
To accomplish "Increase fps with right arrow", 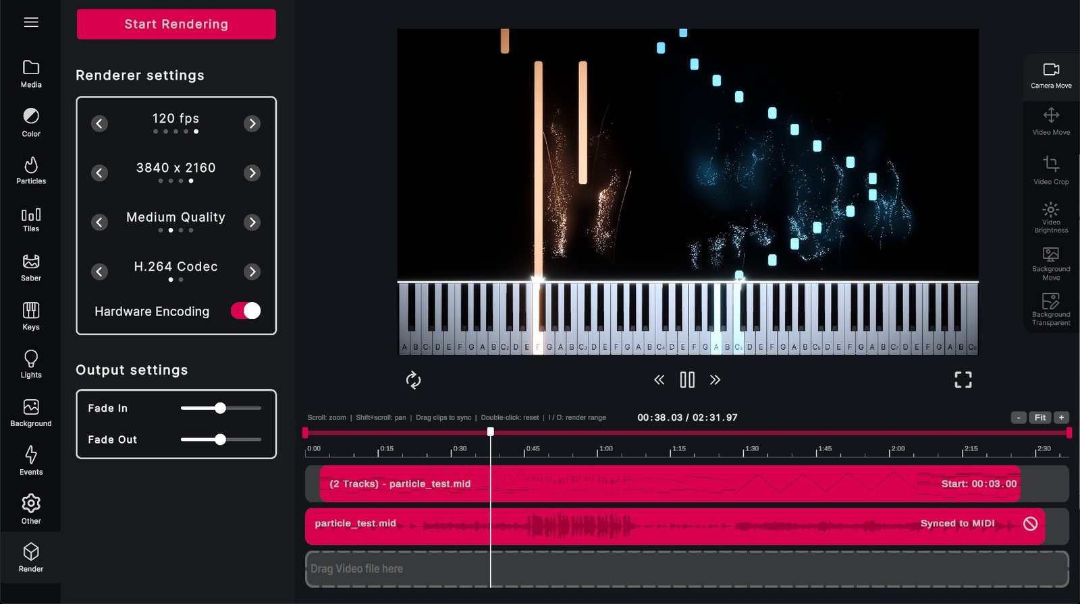I will (252, 123).
